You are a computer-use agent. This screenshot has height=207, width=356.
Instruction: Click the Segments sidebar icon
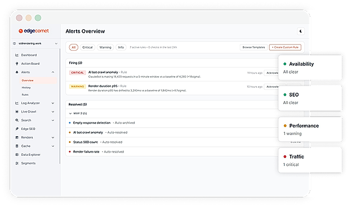pyautogui.click(x=17, y=163)
